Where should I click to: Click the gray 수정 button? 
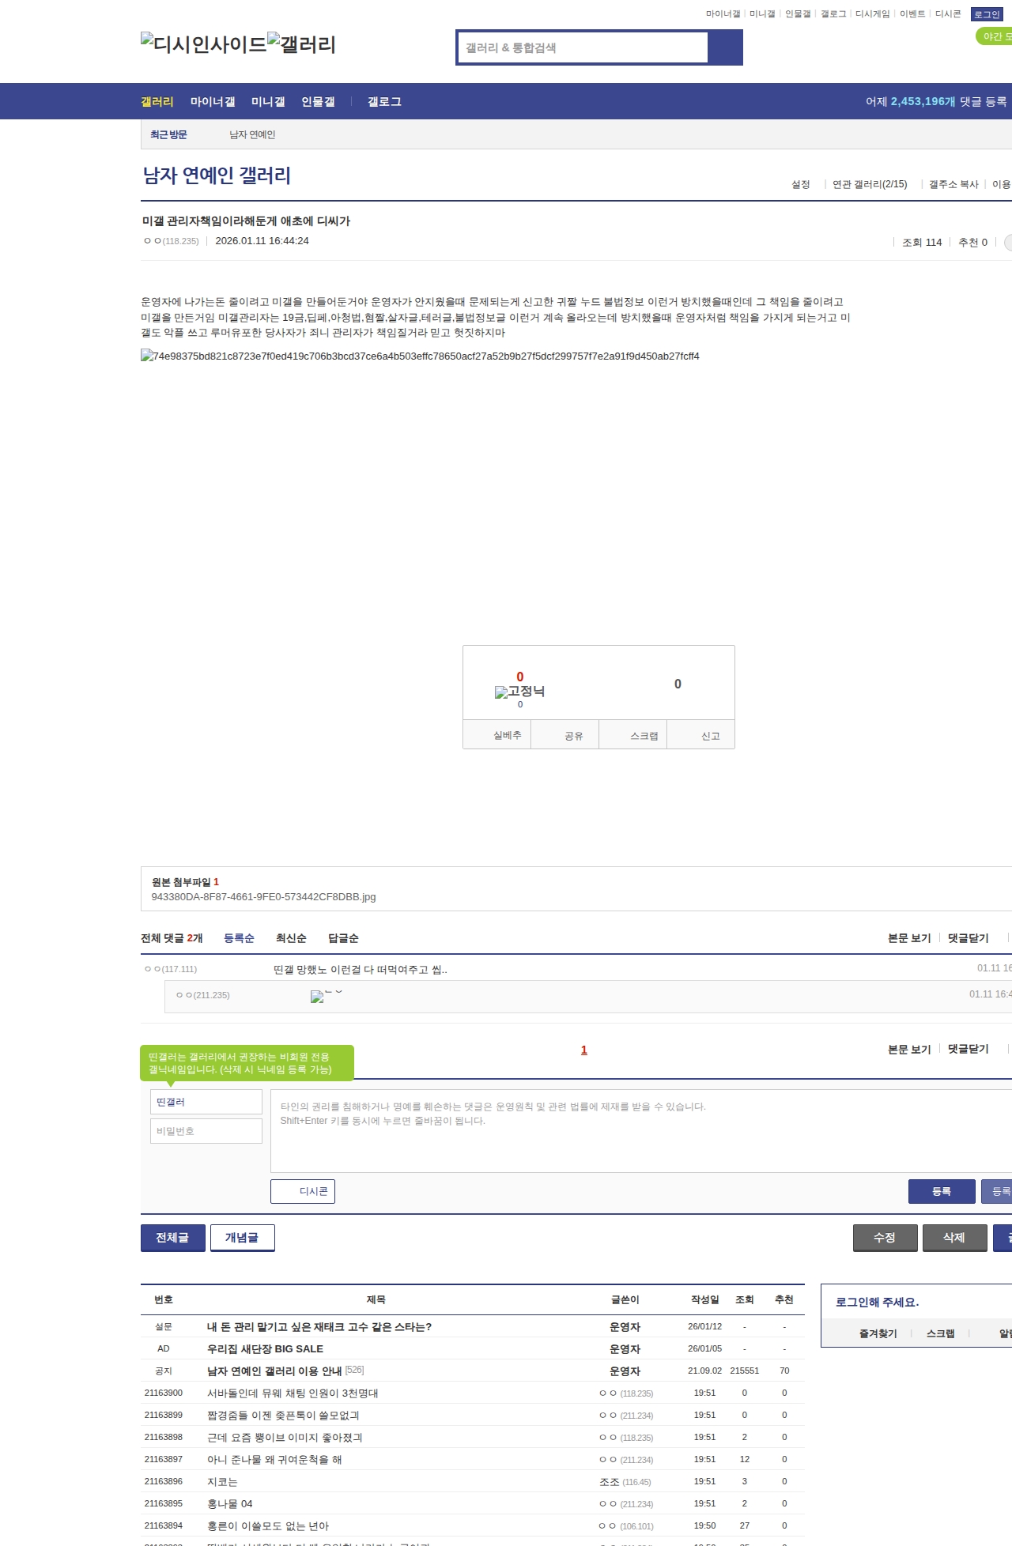[x=885, y=1238]
